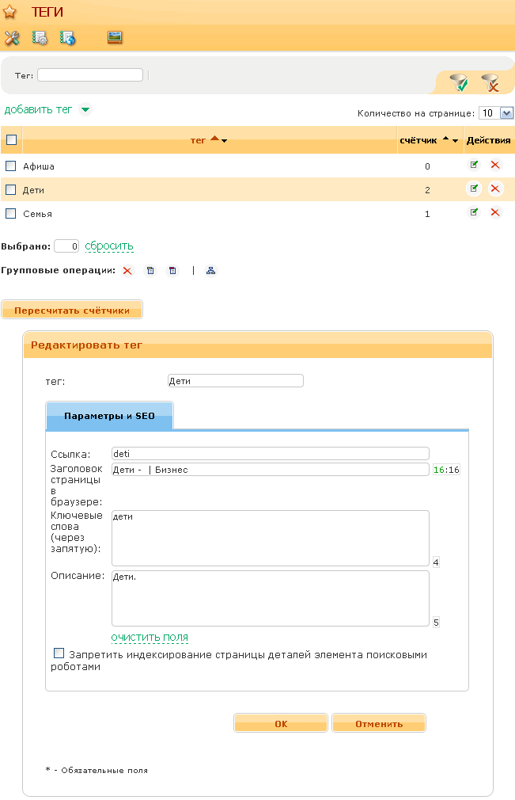The height and width of the screenshot is (800, 515).
Task: Select the Дети row checkbox
Action: pos(11,190)
